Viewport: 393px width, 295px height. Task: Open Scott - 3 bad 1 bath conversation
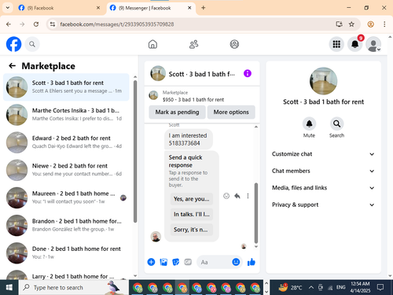coord(66,87)
